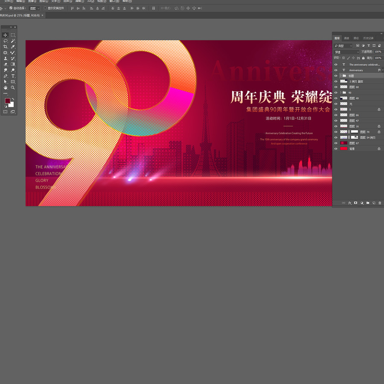Select the Path Selection tool
Viewport: 384px width, 384px height.
[x=6, y=82]
